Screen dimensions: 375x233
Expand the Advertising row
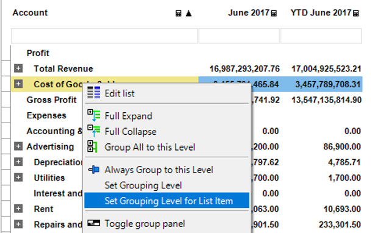(x=18, y=146)
